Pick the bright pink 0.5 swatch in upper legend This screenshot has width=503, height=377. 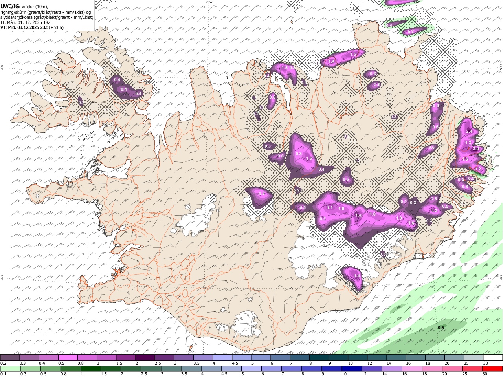[x=68, y=358]
